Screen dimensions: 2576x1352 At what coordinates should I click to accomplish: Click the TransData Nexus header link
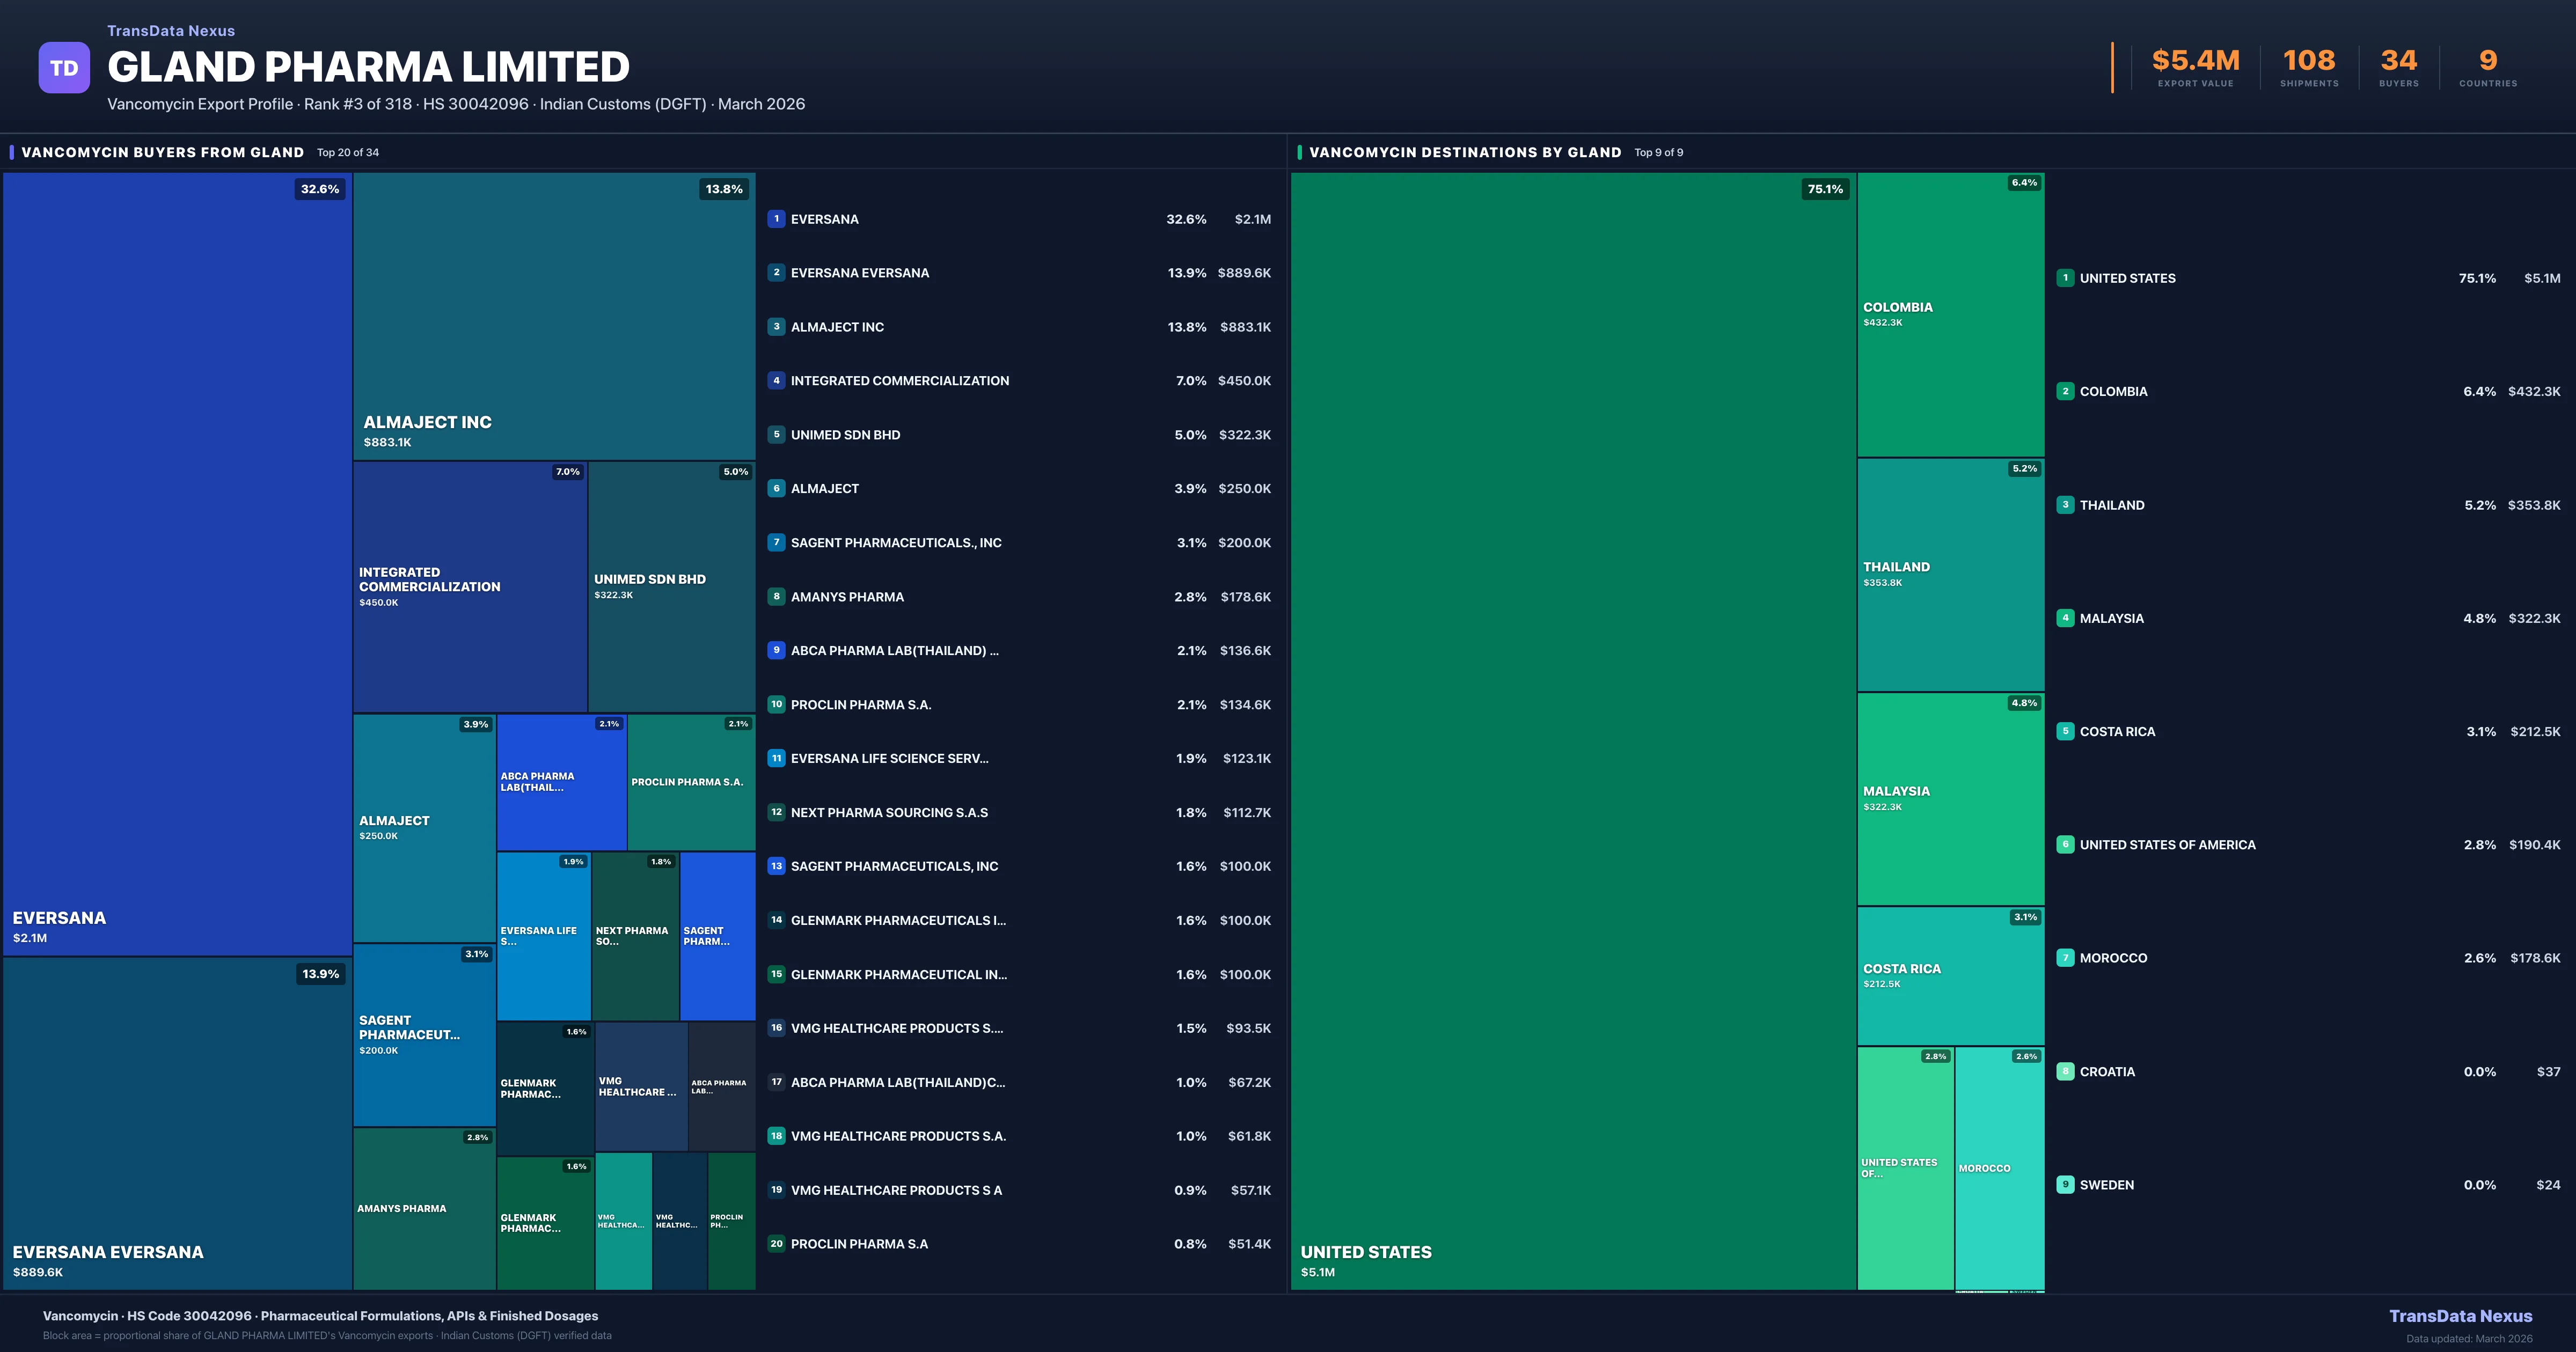point(170,30)
